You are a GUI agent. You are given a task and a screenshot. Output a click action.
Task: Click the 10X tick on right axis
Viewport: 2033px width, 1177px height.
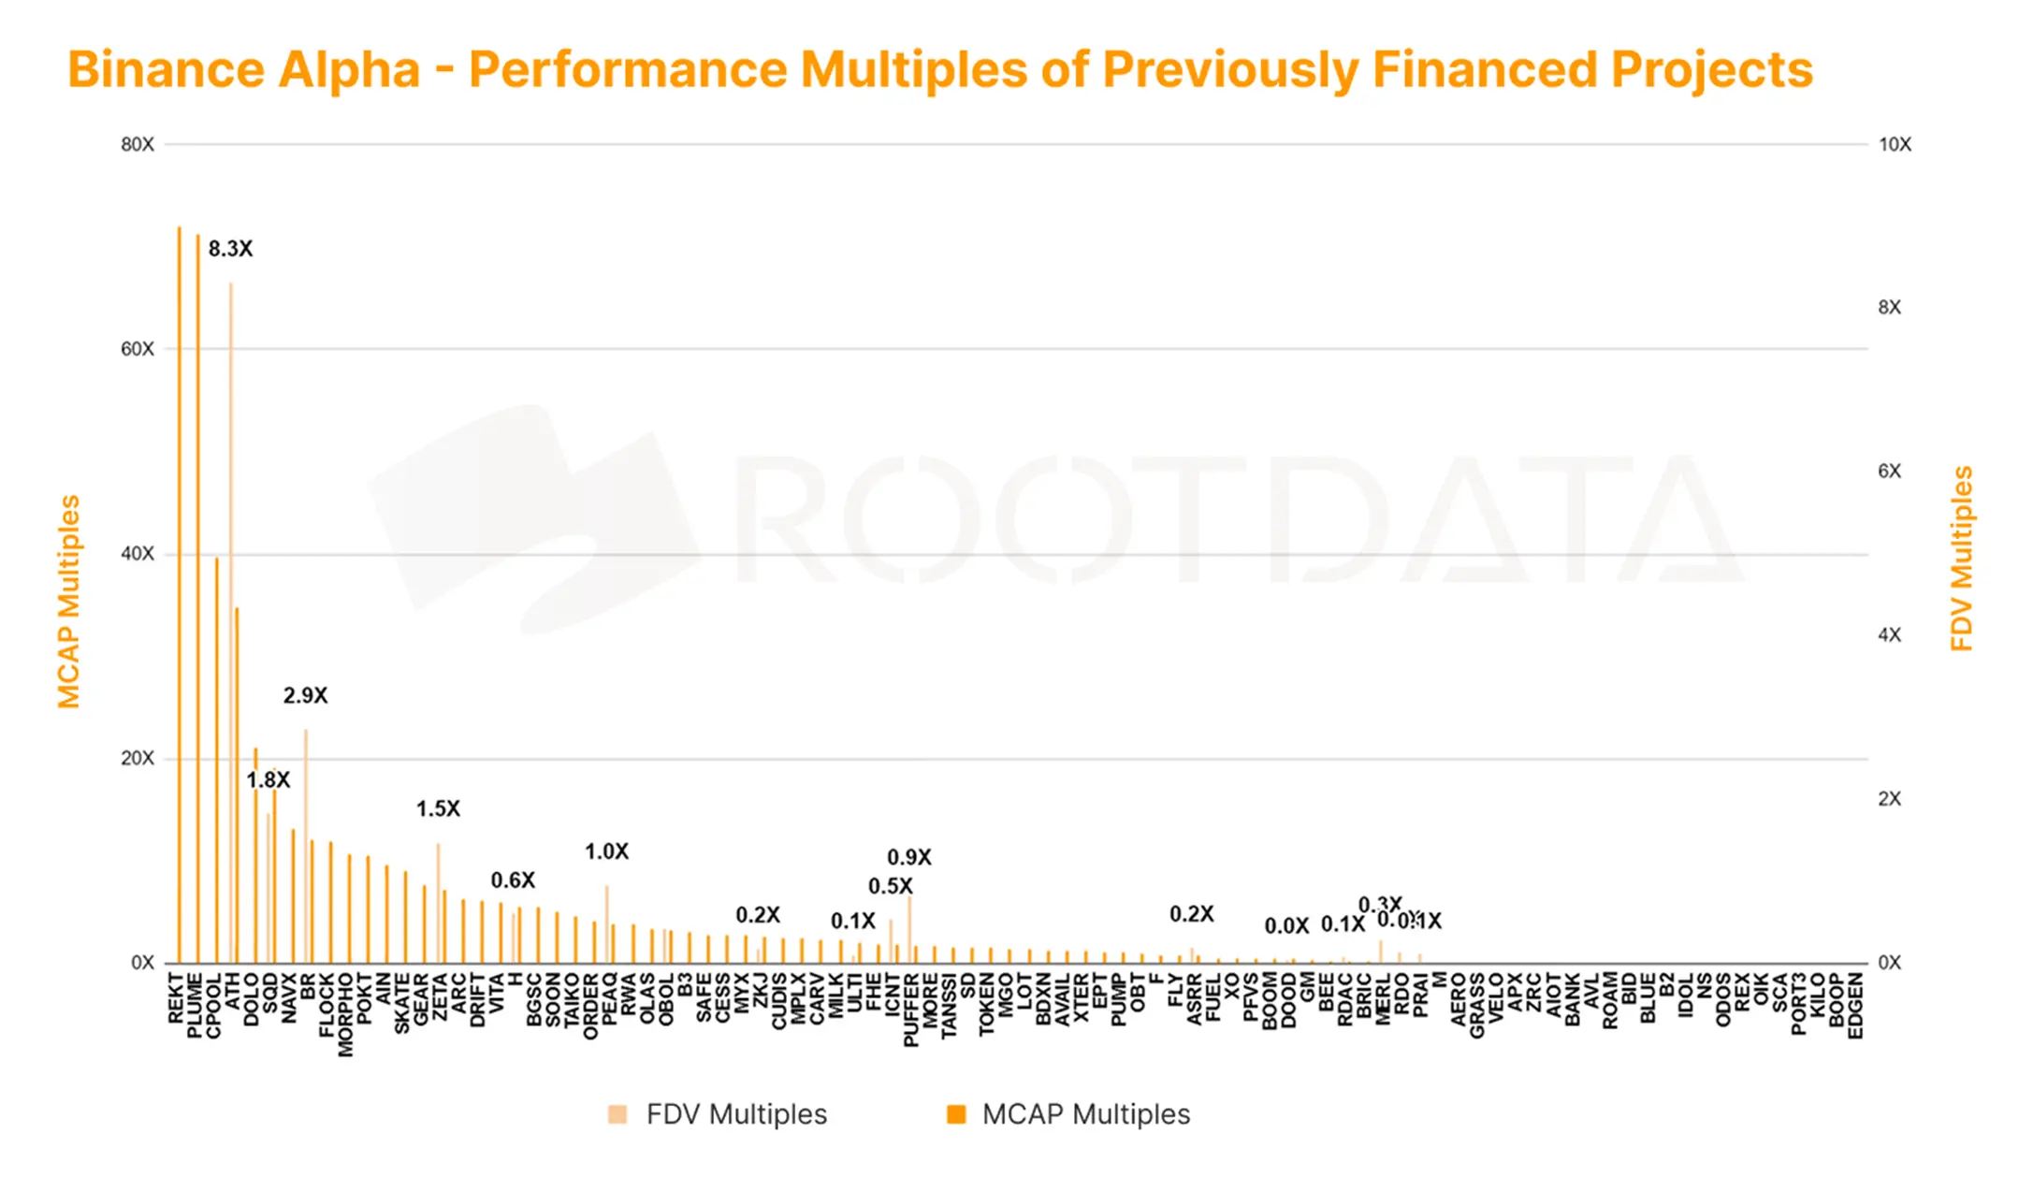[1895, 145]
